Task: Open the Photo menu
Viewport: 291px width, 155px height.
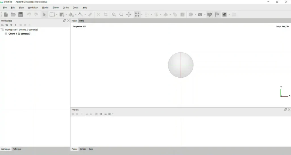Action: (55, 8)
